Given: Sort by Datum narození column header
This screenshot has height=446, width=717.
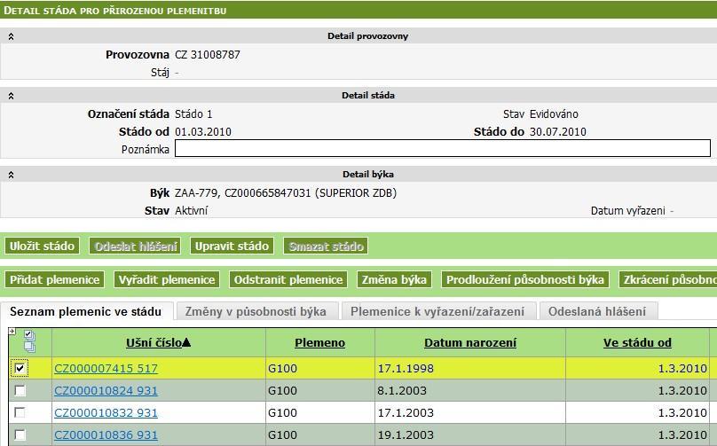Looking at the screenshot, I should 470,343.
